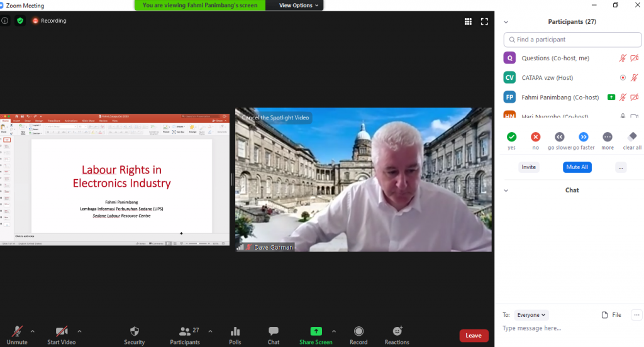Toggle Fahmi Panimbang's microphone icon
The height and width of the screenshot is (347, 644).
coord(623,97)
